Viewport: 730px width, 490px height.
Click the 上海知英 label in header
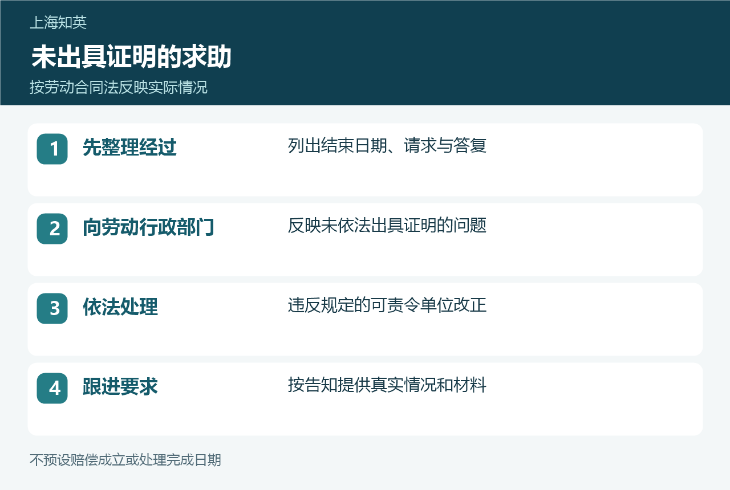click(58, 23)
